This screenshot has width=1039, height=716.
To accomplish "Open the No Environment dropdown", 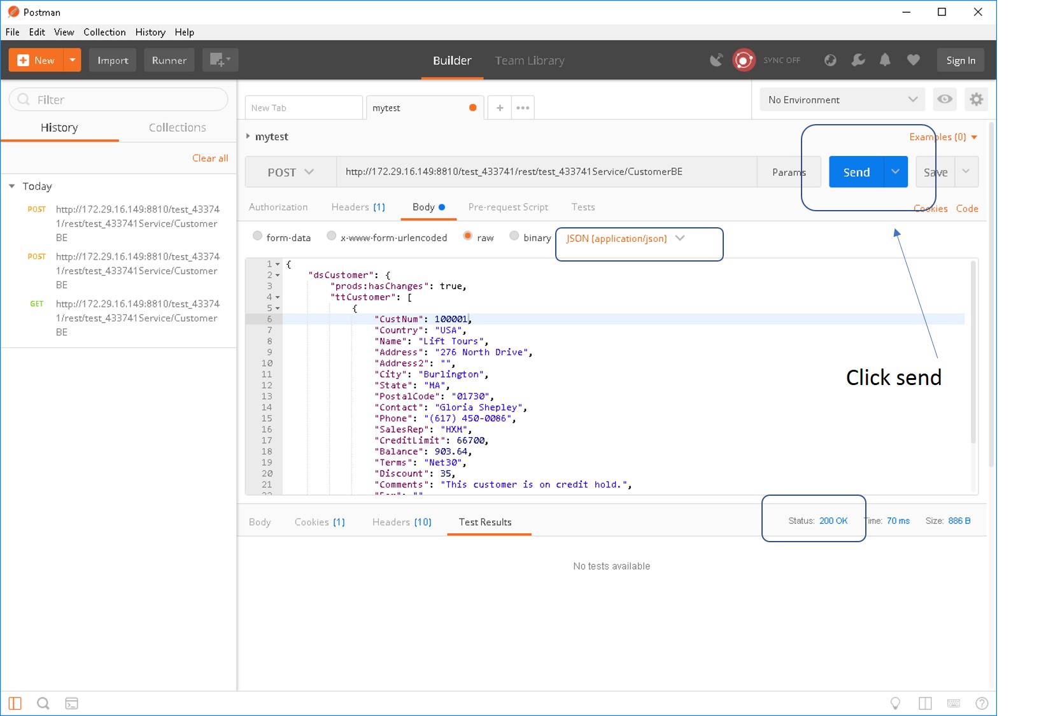I will click(x=842, y=99).
